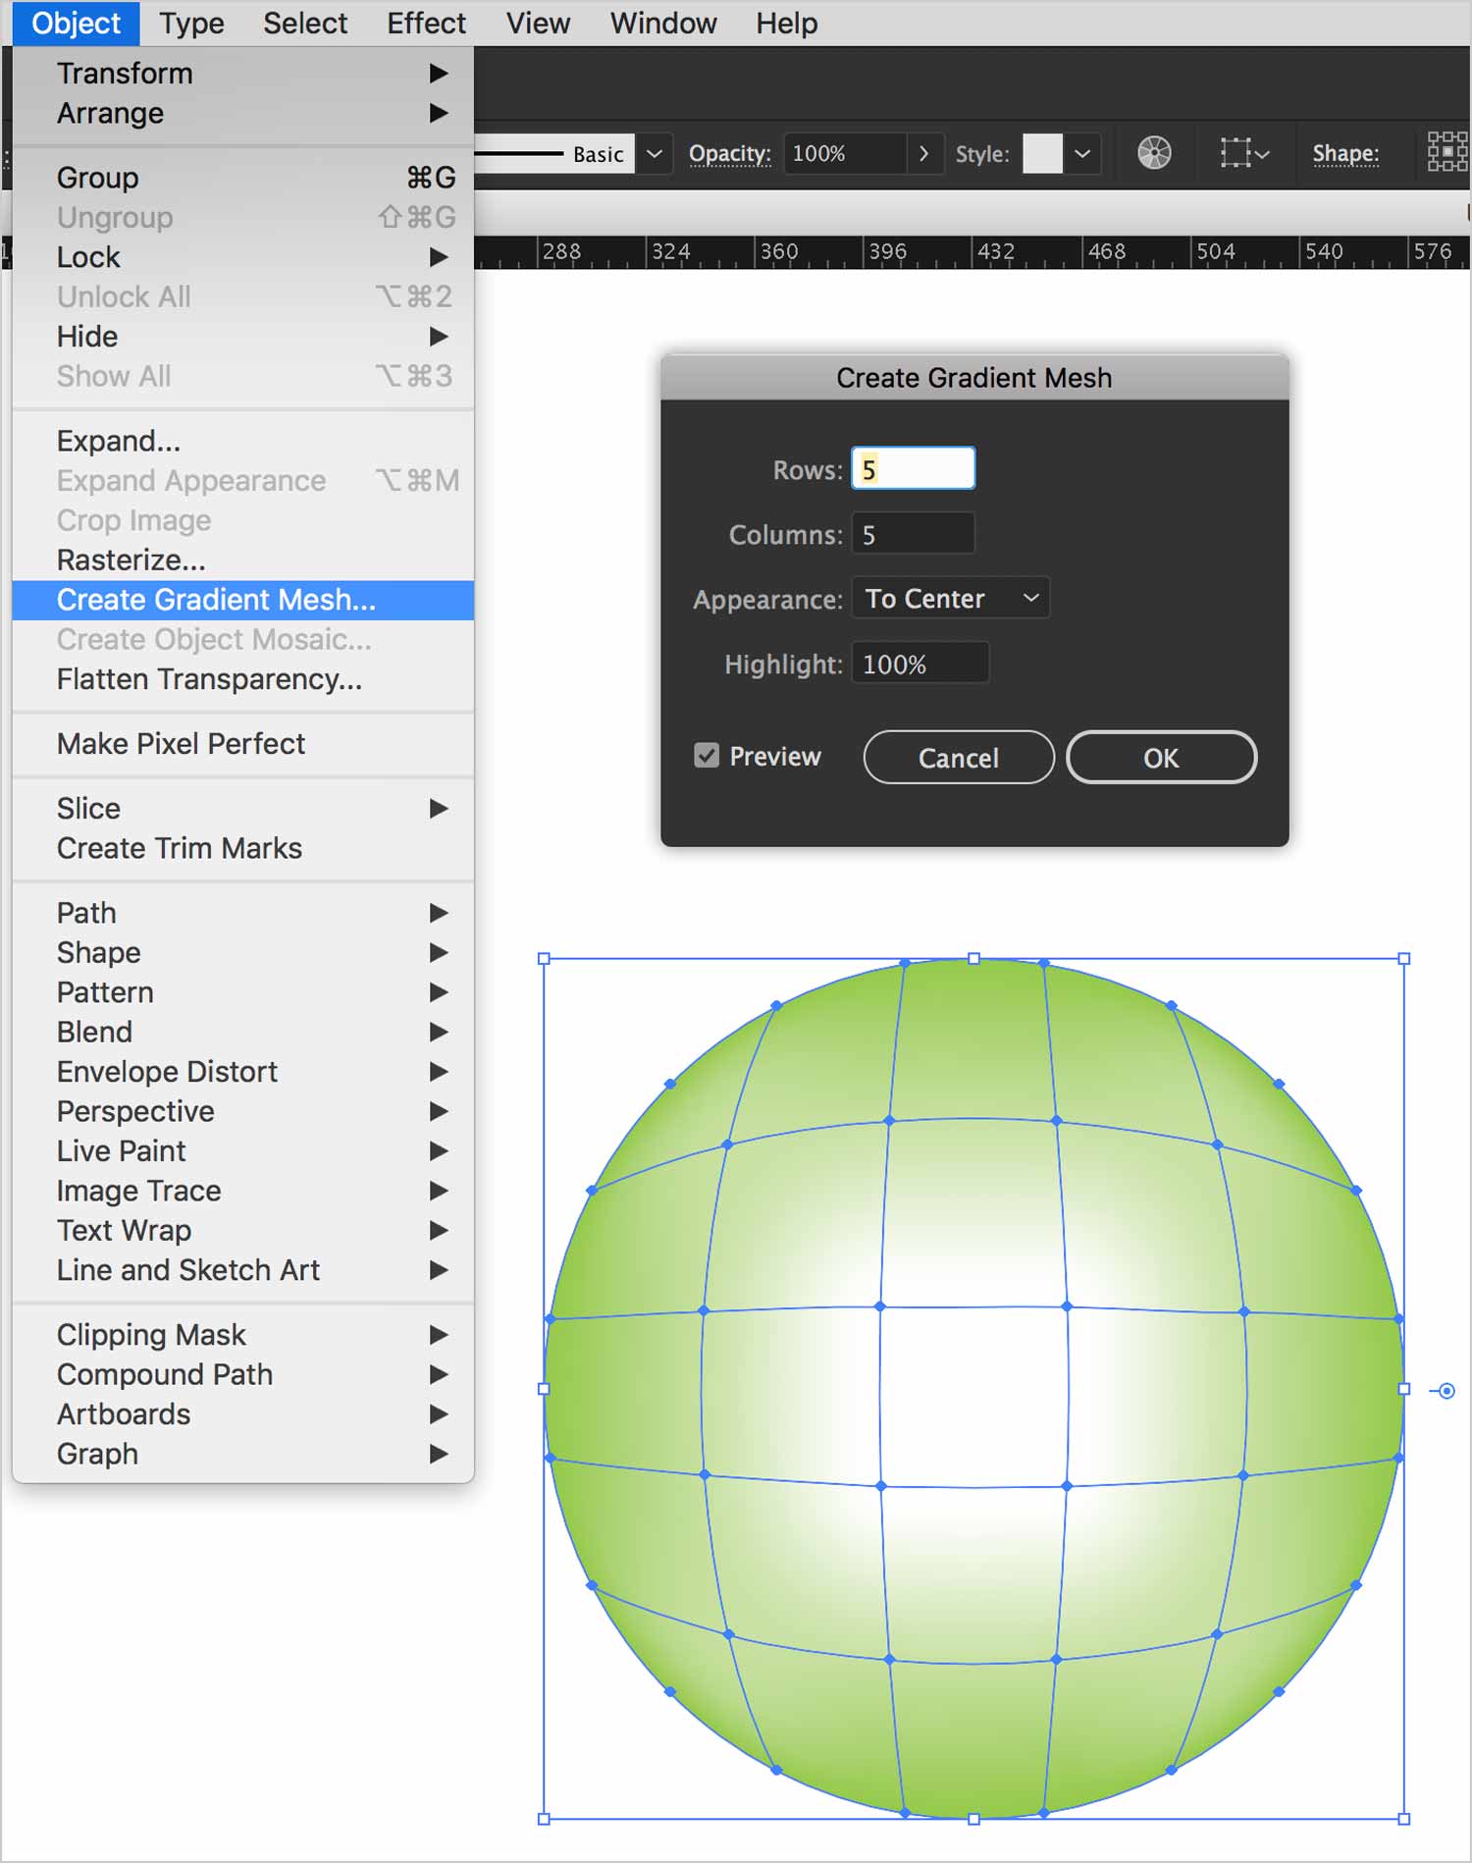This screenshot has width=1472, height=1863.
Task: Click the grid icon beside the Shape label
Action: click(x=1446, y=153)
